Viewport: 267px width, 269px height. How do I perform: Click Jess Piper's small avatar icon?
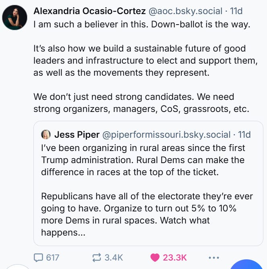click(46, 134)
